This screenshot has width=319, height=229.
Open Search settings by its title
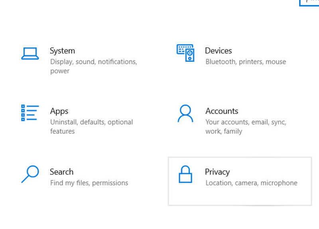[62, 172]
